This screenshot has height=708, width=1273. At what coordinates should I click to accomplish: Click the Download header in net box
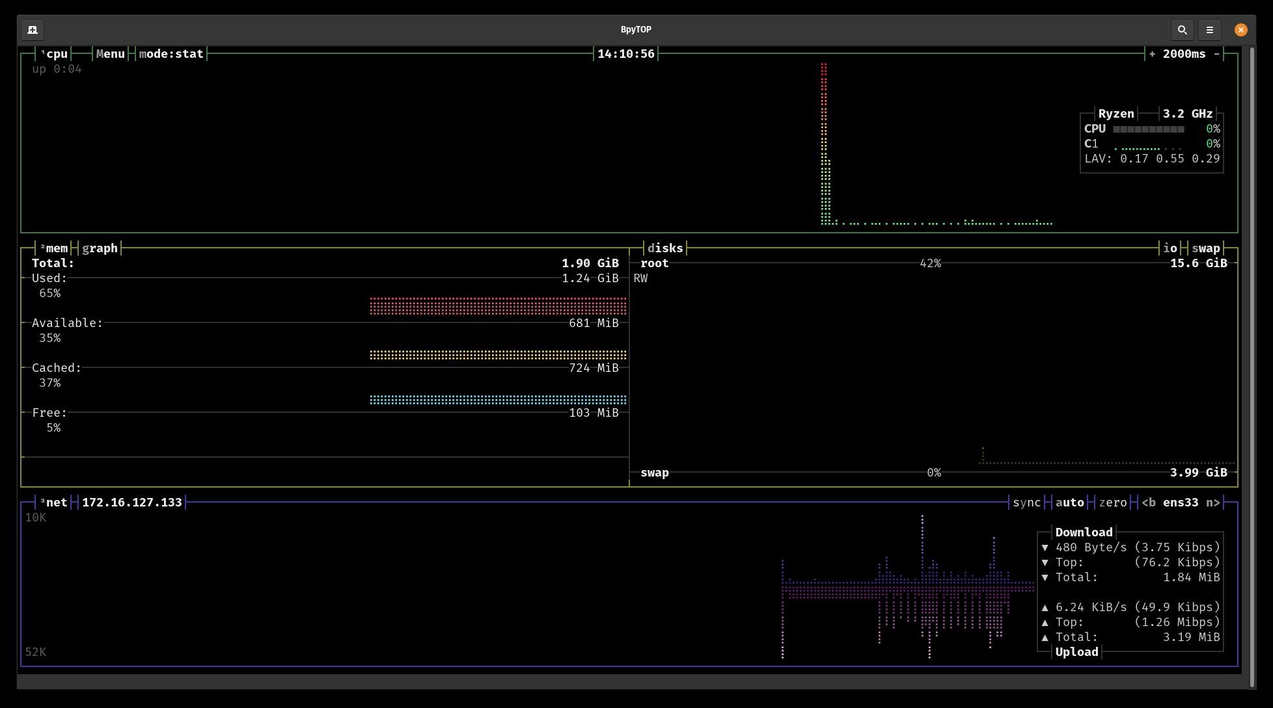click(1084, 532)
